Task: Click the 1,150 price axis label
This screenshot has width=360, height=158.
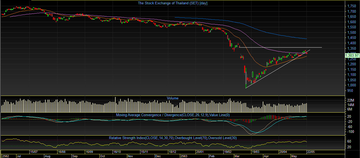Action: 351,69
